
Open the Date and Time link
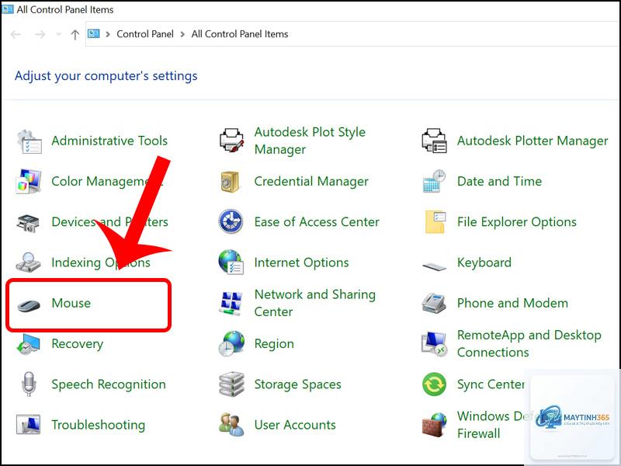pyautogui.click(x=499, y=182)
